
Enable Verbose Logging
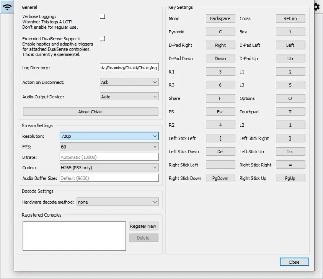coord(102,16)
